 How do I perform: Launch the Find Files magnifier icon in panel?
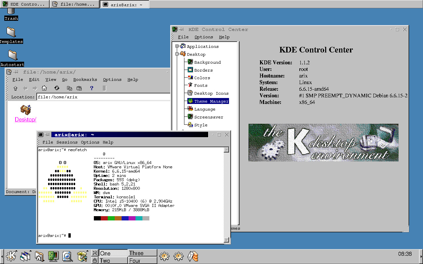tap(67, 256)
